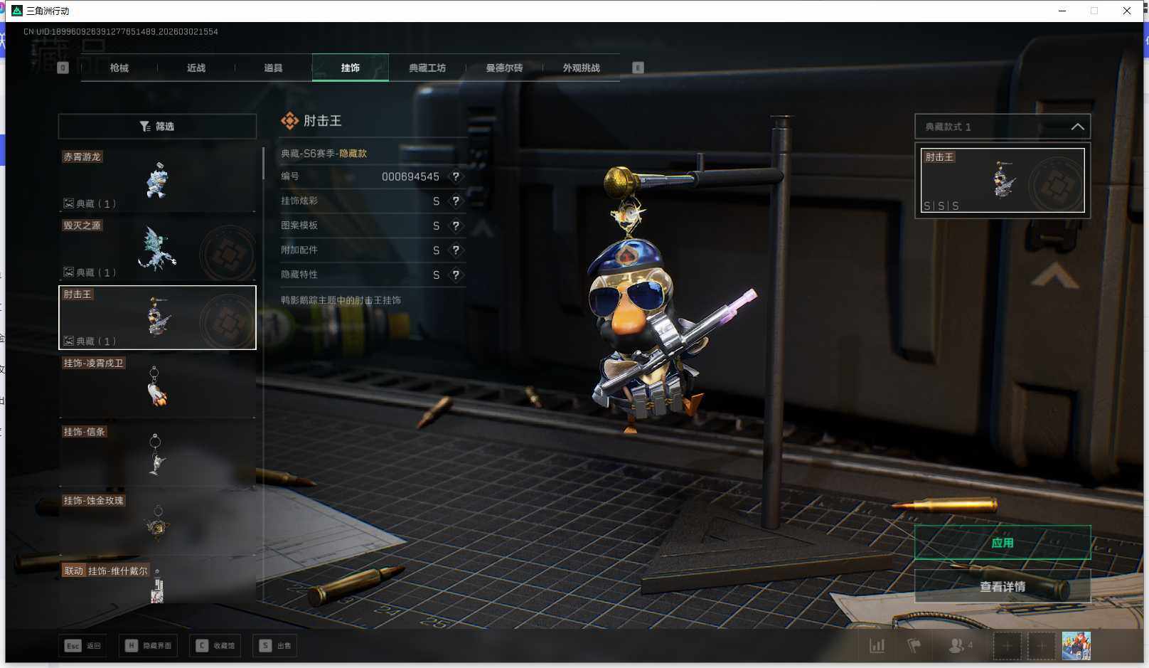Click the description 鸭影鹅踪主题中的肘击王挂饰

(x=341, y=300)
